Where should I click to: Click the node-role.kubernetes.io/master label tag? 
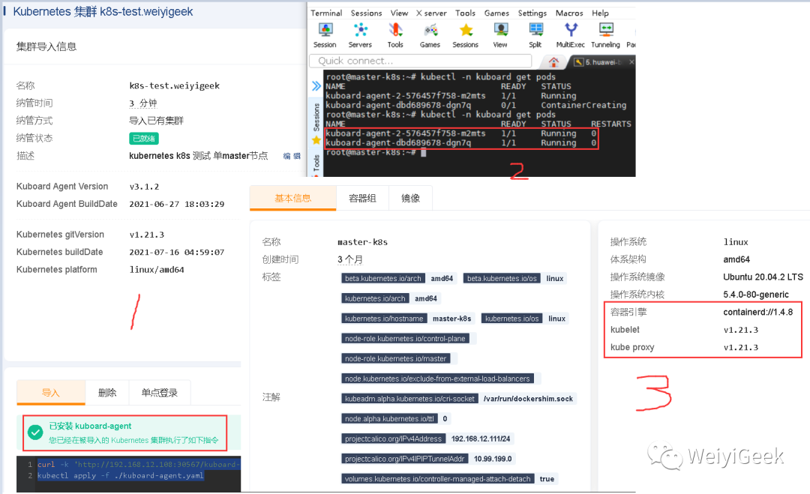click(x=395, y=358)
